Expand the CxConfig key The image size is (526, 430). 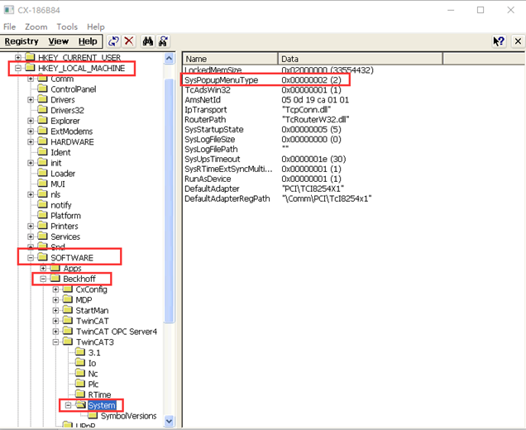tap(55, 289)
